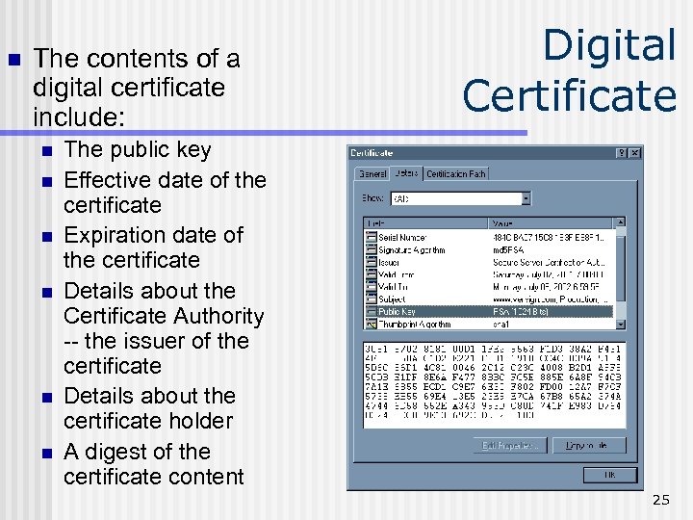Select the Issuer field label
The image size is (693, 520).
click(389, 263)
